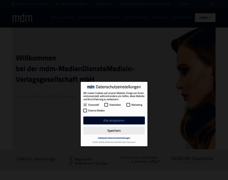Screen dimensions: 228x180
Task: Open Aktuelle Themen menu
Action: (x=62, y=18)
